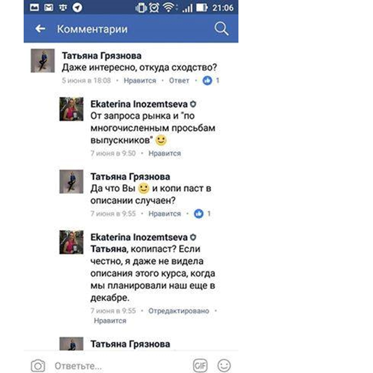Screen dimensions: 373x373
Task: Tap the camera icon in reply bar
Action: [38, 366]
